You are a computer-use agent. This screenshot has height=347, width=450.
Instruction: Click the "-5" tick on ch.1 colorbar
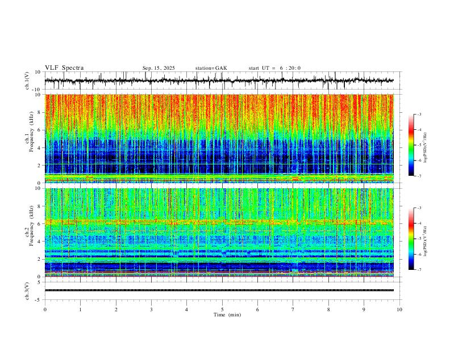[419, 145]
